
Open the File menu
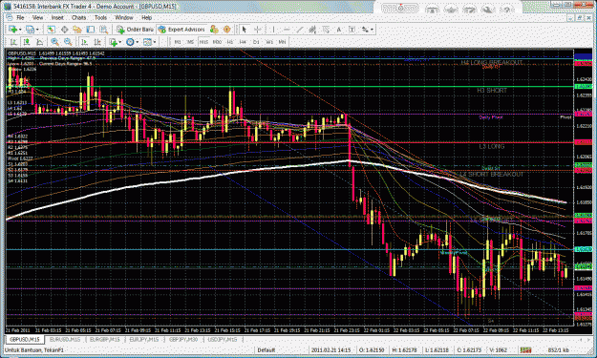[20, 17]
